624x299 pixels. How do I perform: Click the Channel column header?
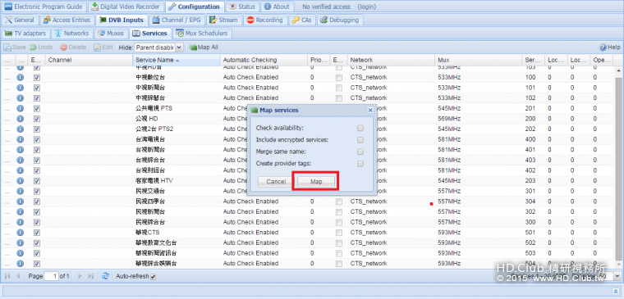(89, 60)
